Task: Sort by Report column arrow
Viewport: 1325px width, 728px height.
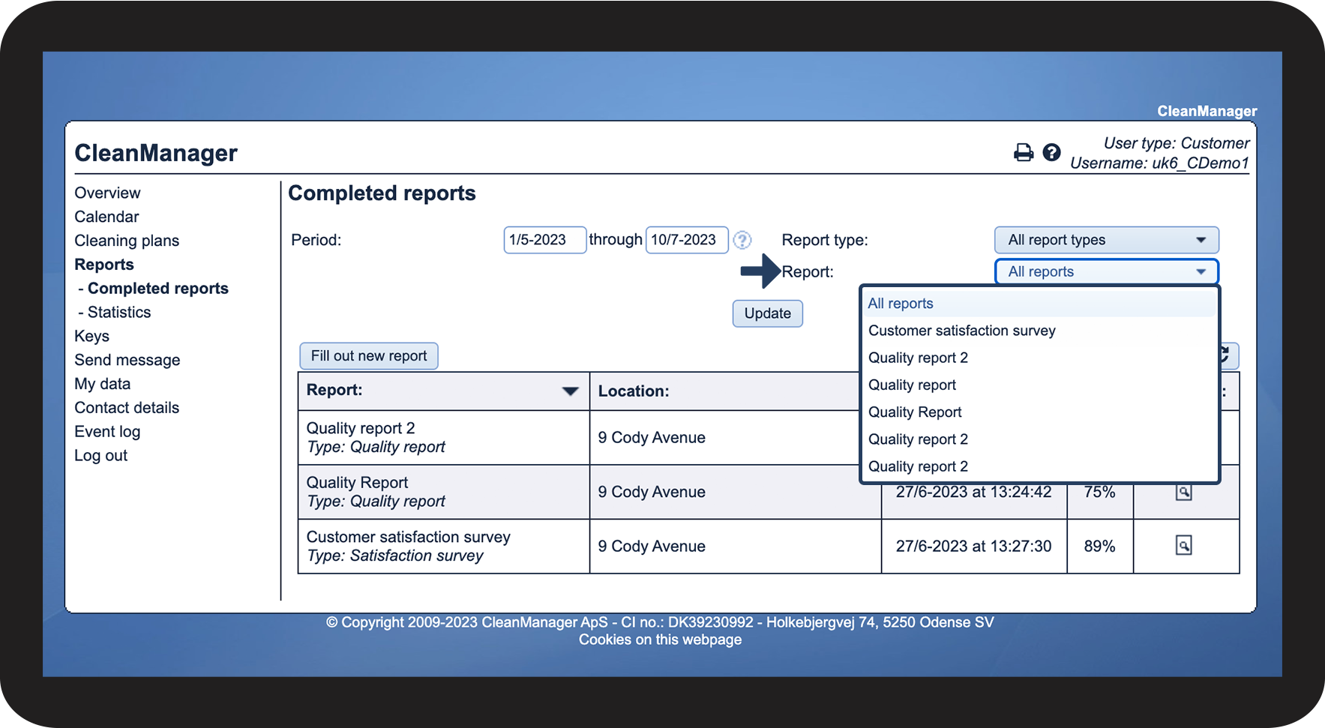Action: click(570, 391)
